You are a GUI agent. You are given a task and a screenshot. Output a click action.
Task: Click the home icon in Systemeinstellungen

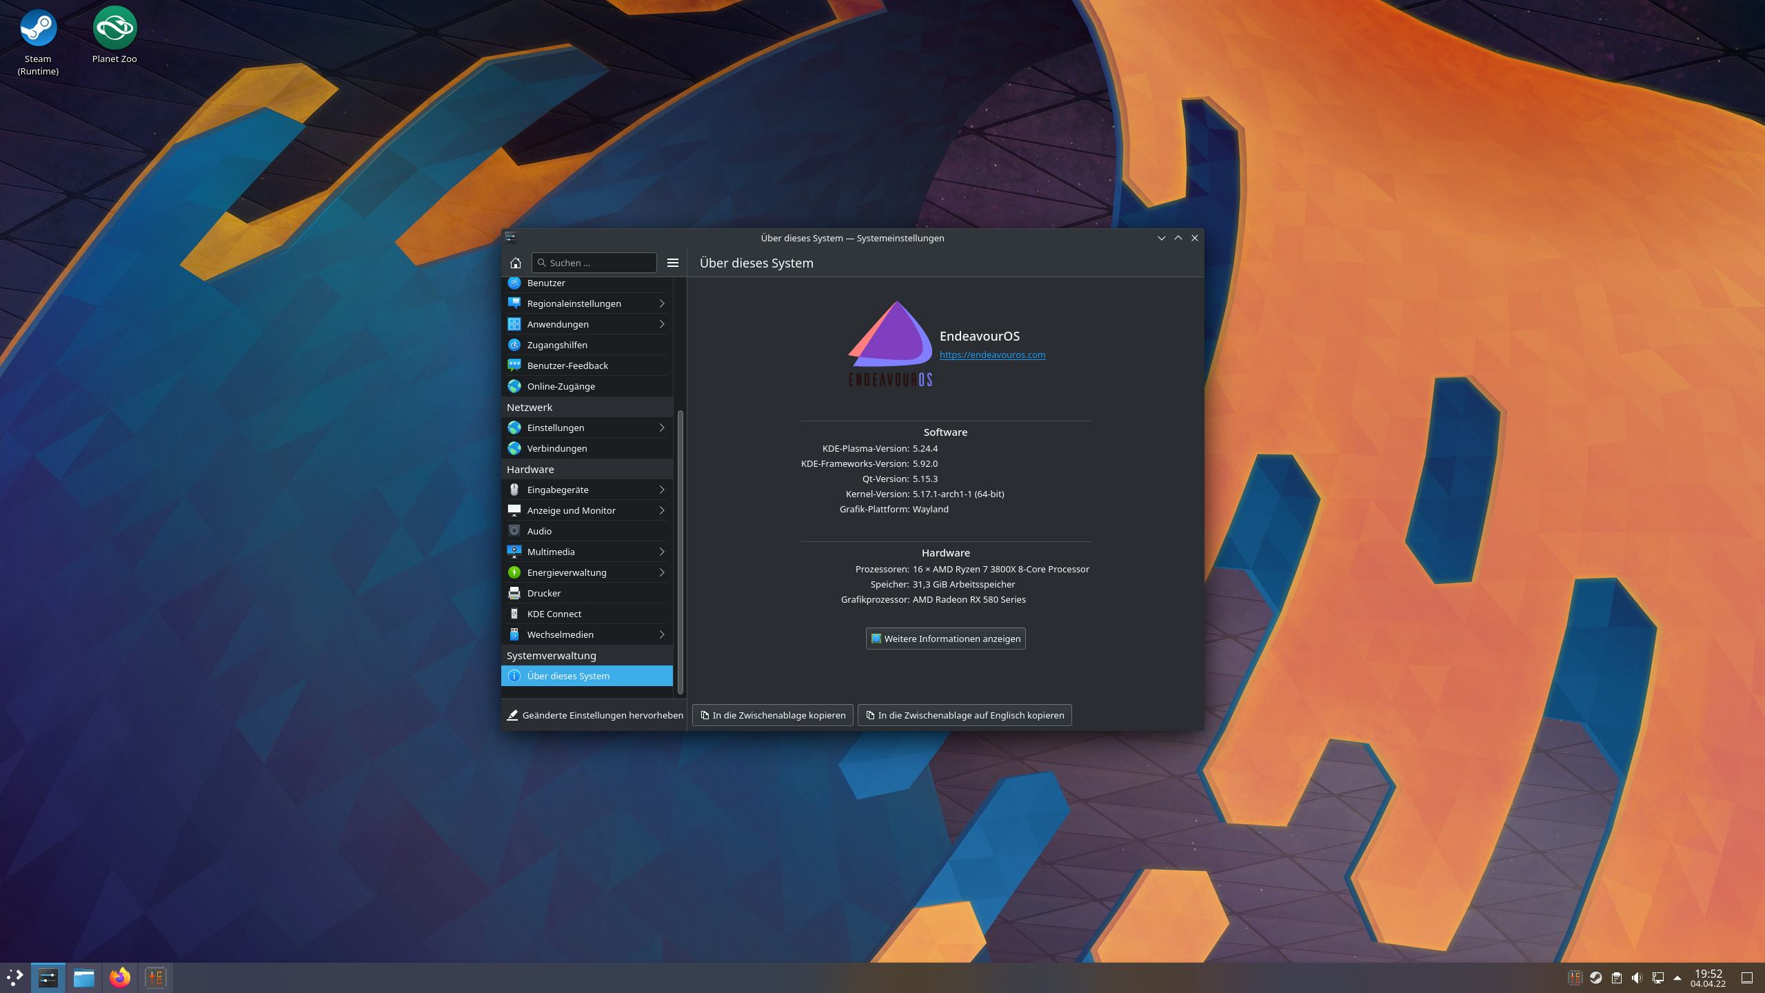516,263
